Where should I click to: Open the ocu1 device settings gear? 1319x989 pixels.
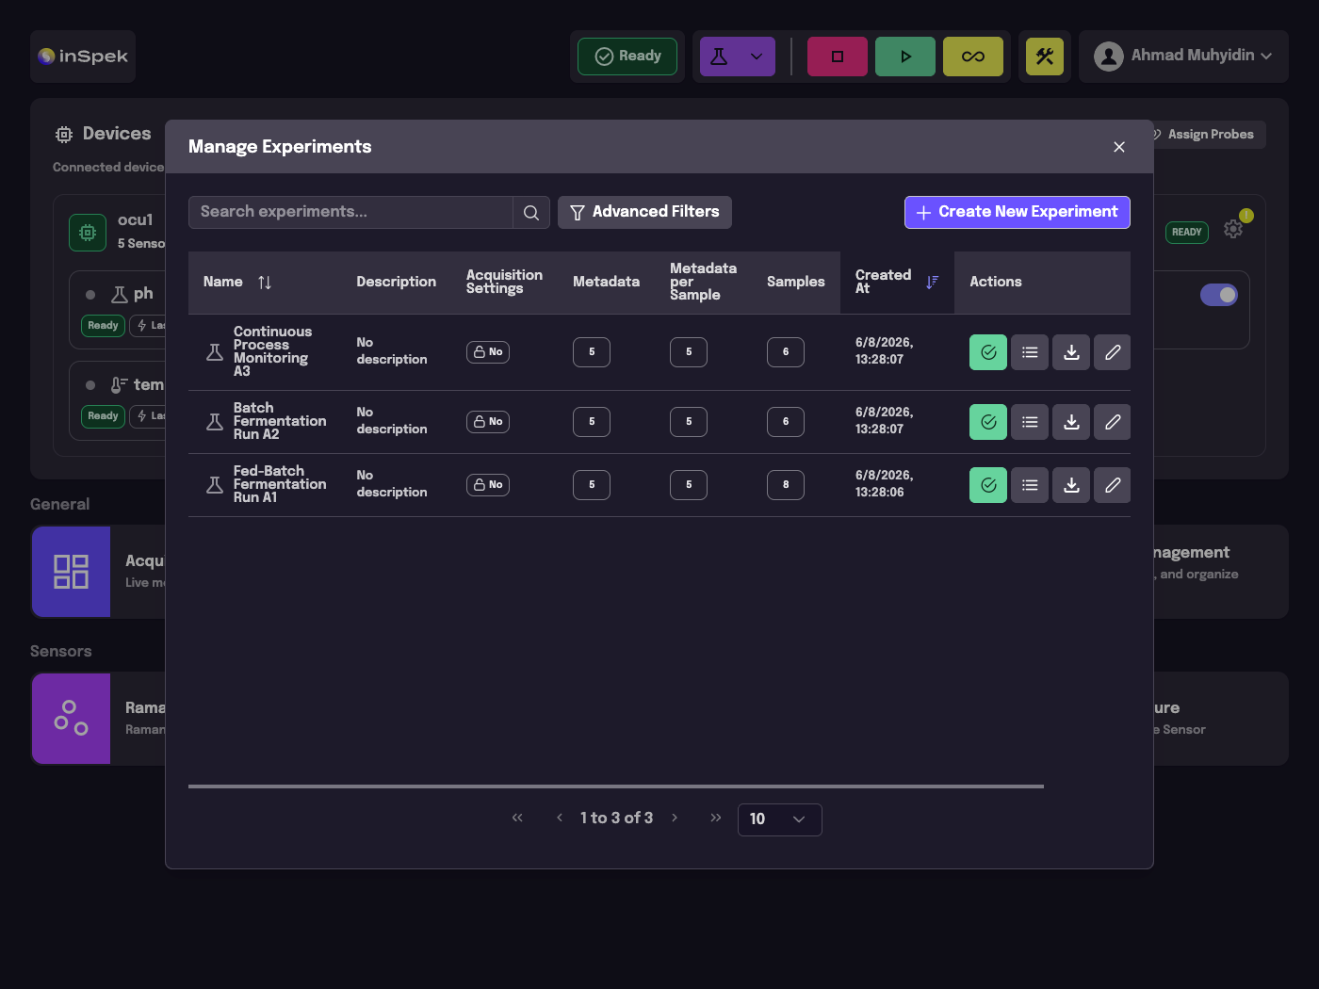click(x=1233, y=229)
